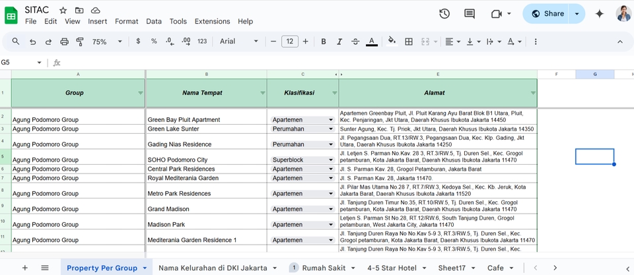The image size is (634, 275).
Task: Add a new sheet with plus icon
Action: [25, 268]
